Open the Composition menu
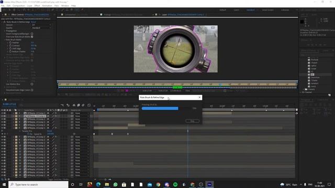 tap(19, 6)
